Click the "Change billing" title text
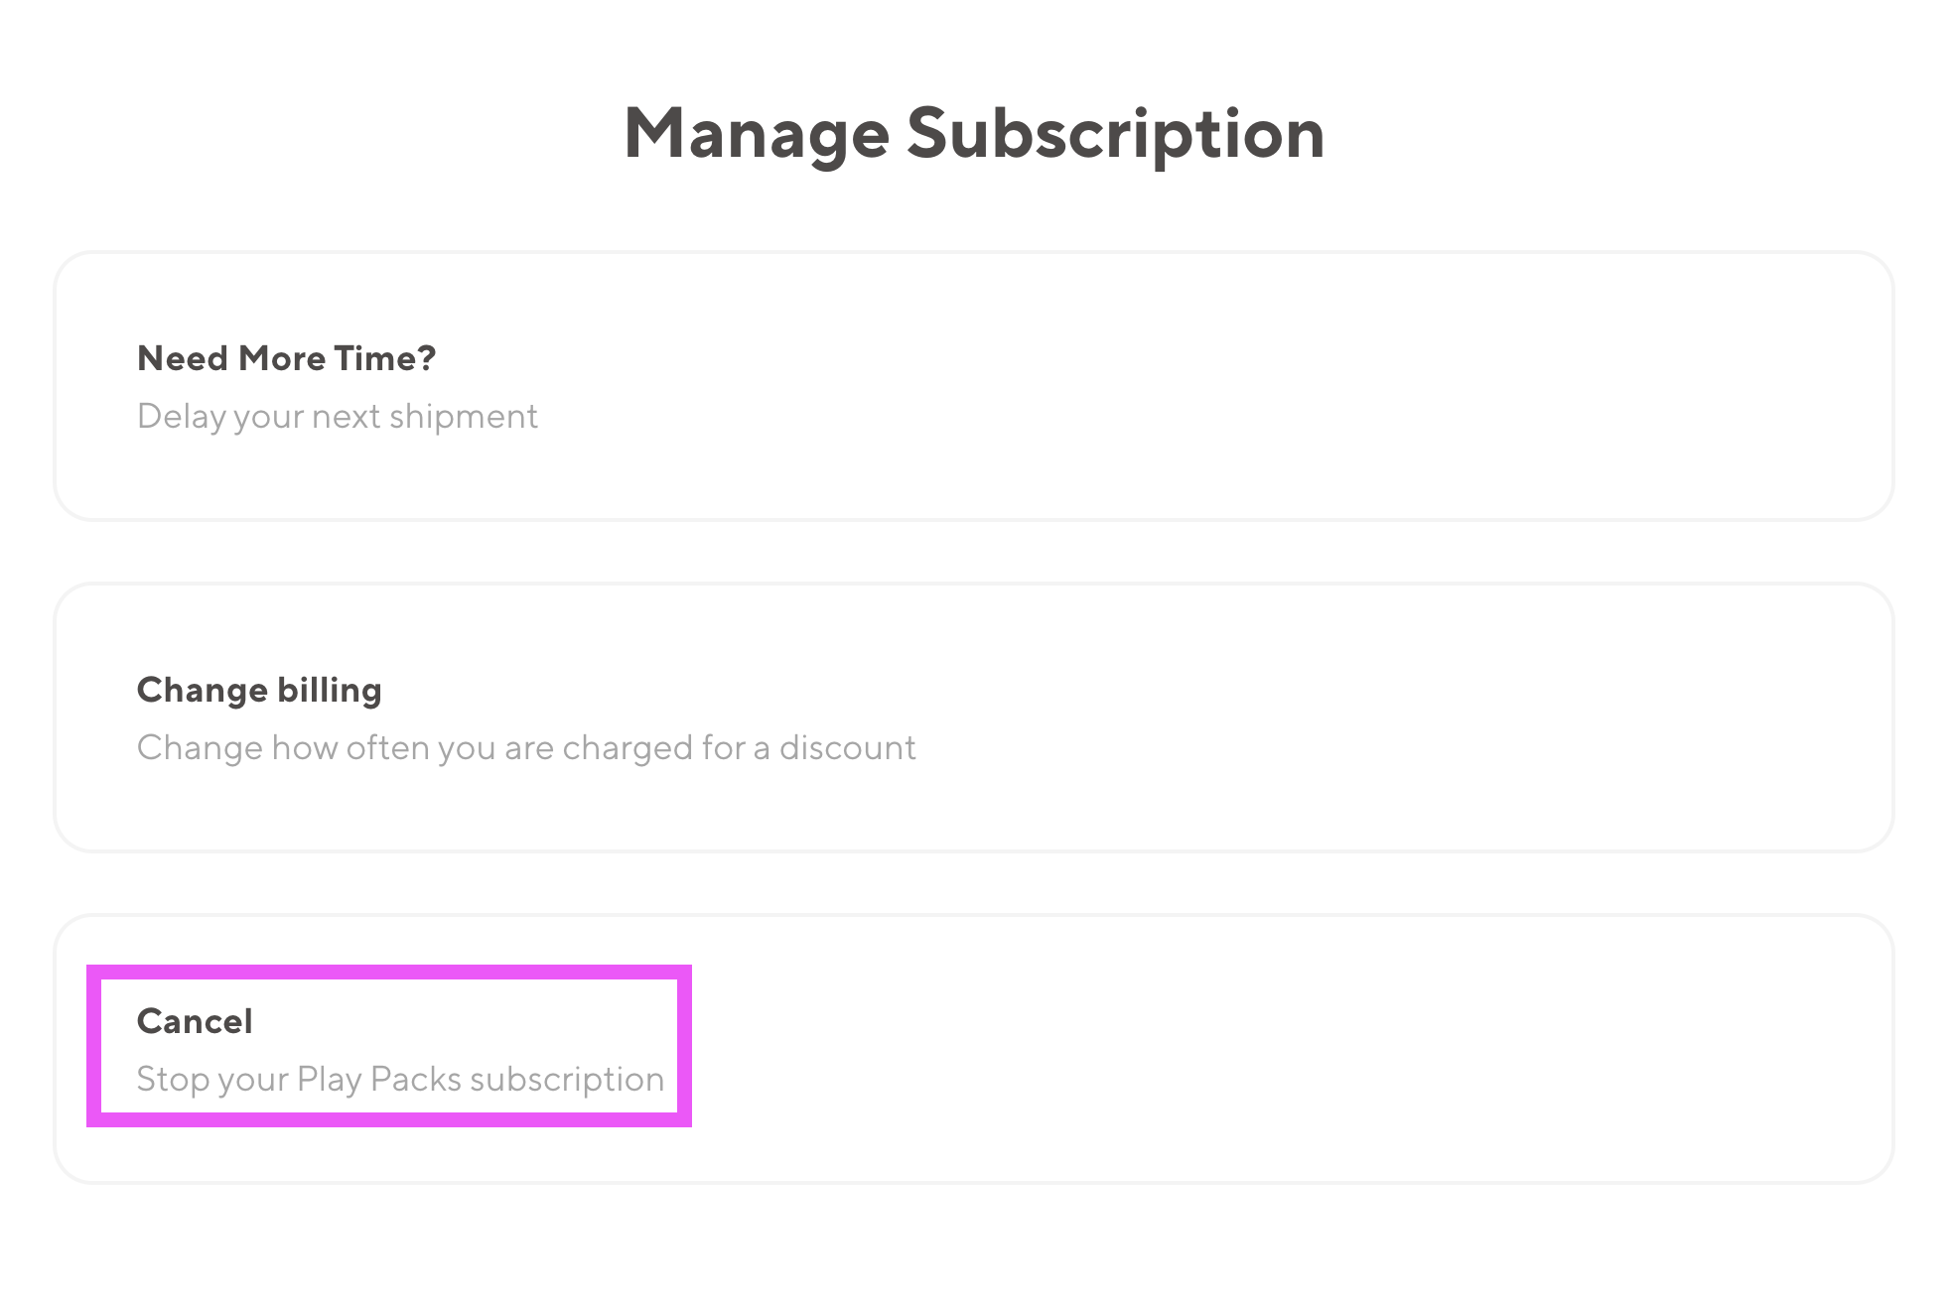The height and width of the screenshot is (1302, 1955). coord(259,690)
